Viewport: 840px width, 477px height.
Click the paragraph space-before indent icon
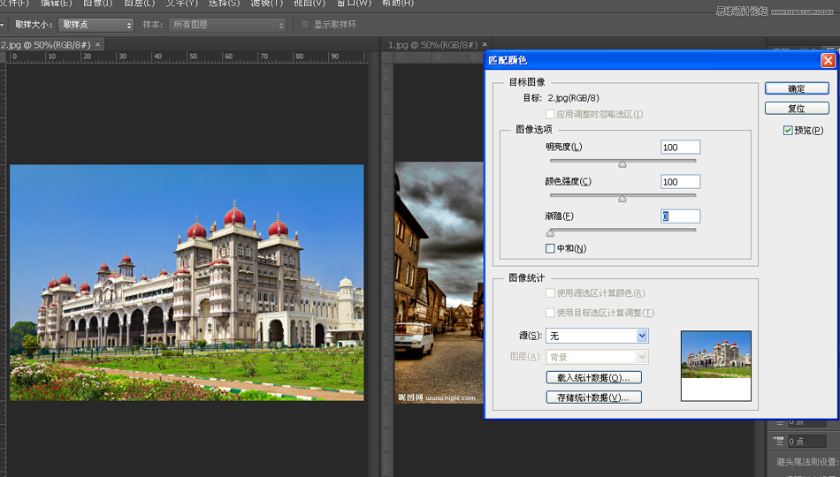[x=778, y=441]
